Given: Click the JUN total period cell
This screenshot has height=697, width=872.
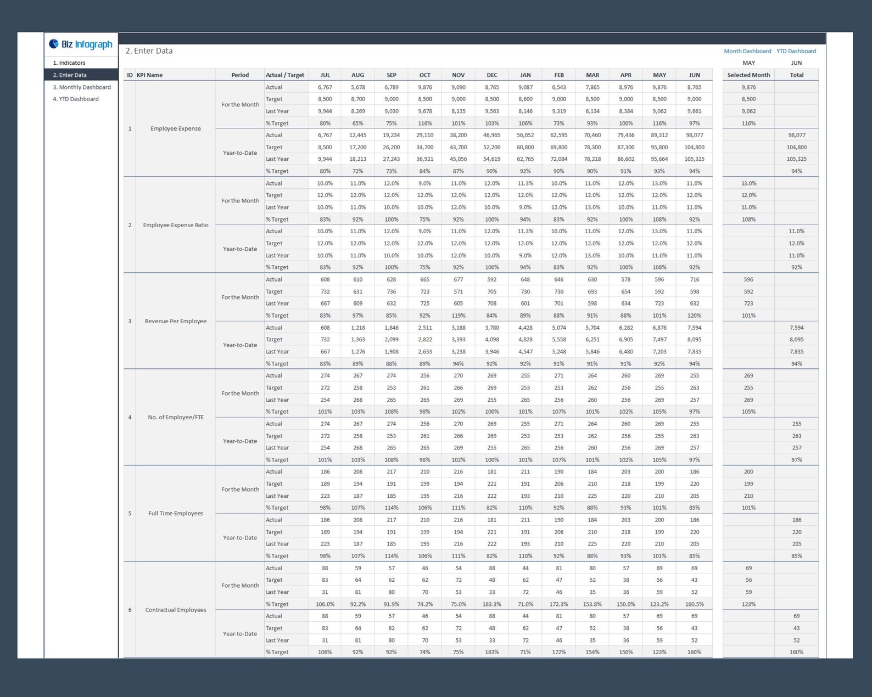Looking at the screenshot, I should 796,63.
